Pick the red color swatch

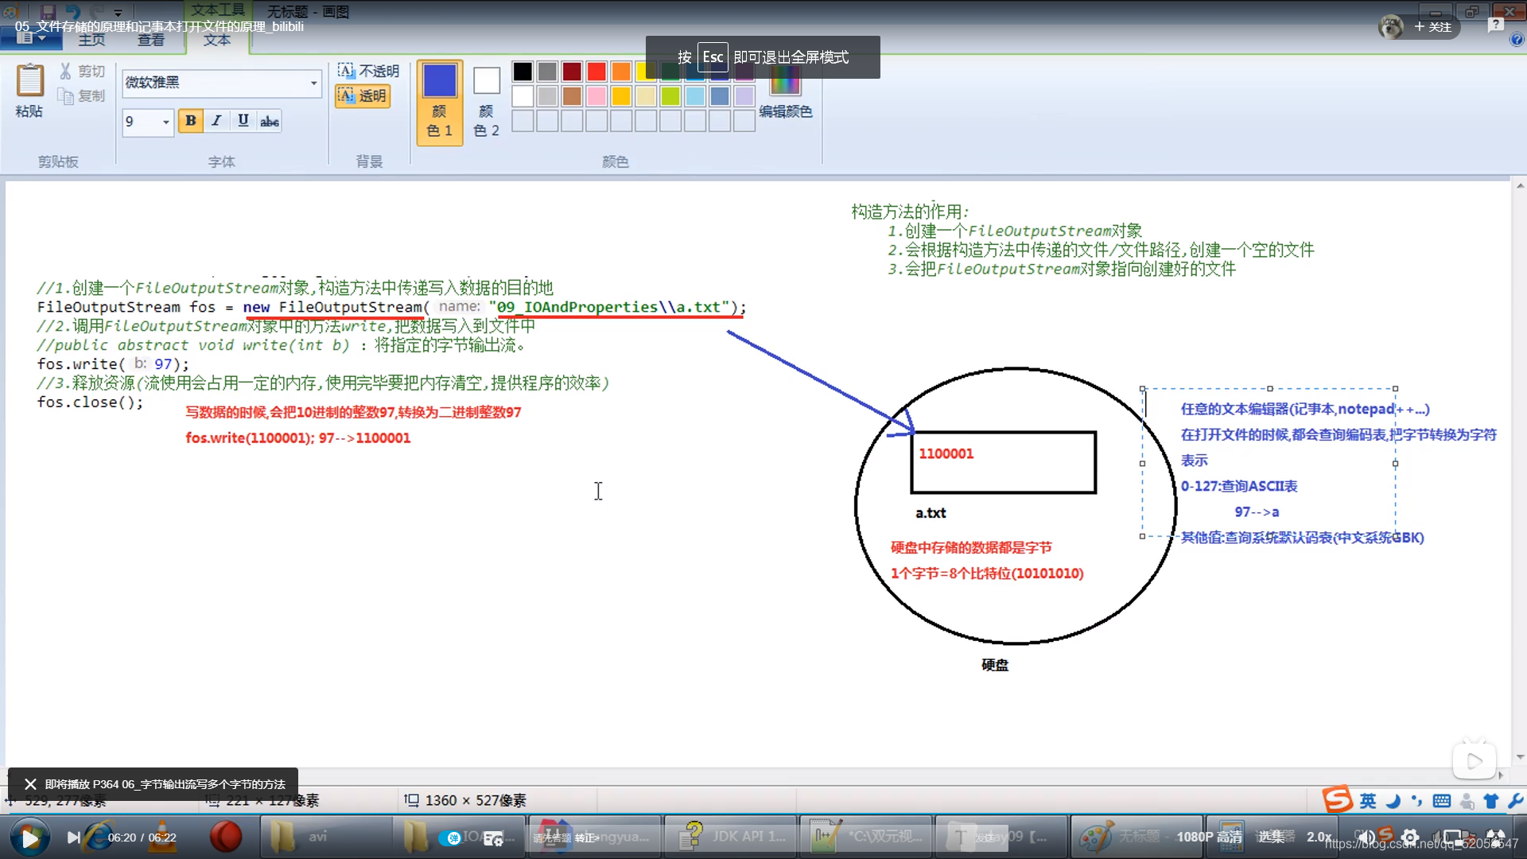click(x=596, y=72)
